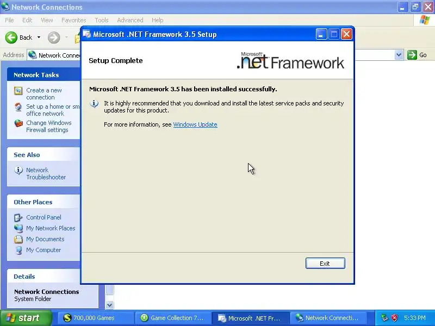
Task: Open the Advanced menu in Network Connections
Action: pyautogui.click(x=130, y=20)
